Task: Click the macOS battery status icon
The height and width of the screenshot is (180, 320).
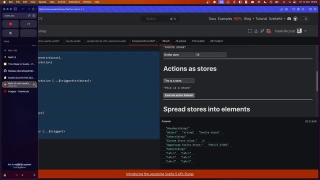Action: (x=277, y=2)
